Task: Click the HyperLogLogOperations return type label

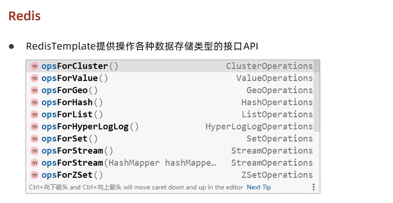Action: click(x=259, y=127)
